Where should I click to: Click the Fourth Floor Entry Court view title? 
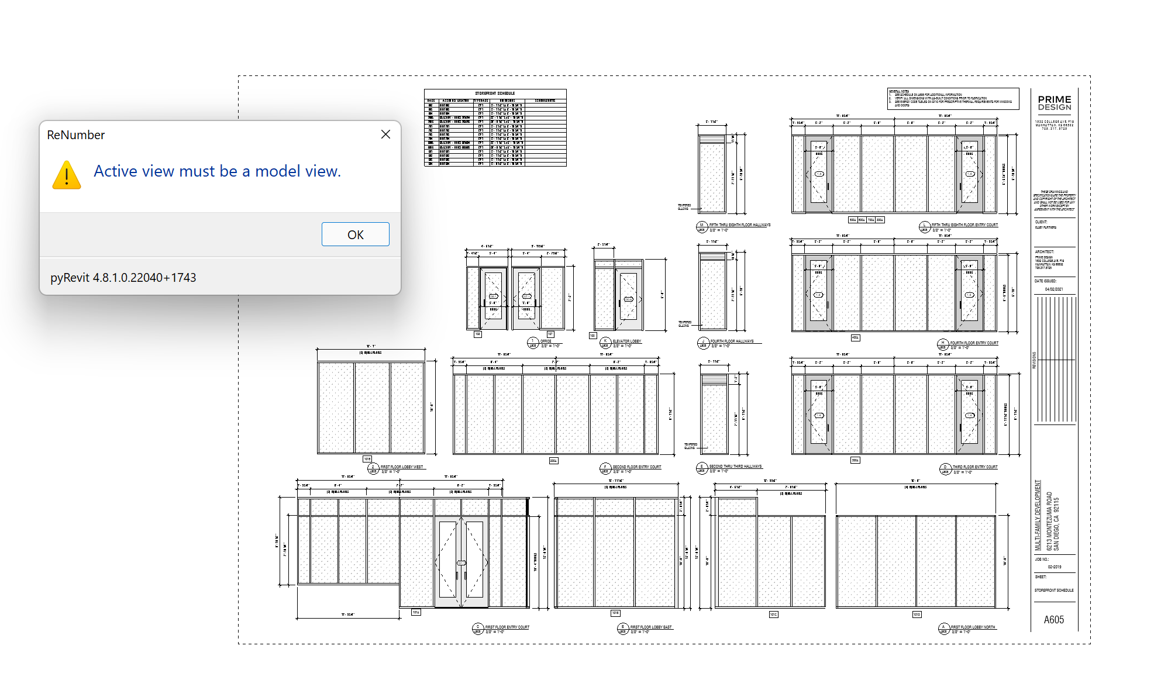tap(974, 343)
